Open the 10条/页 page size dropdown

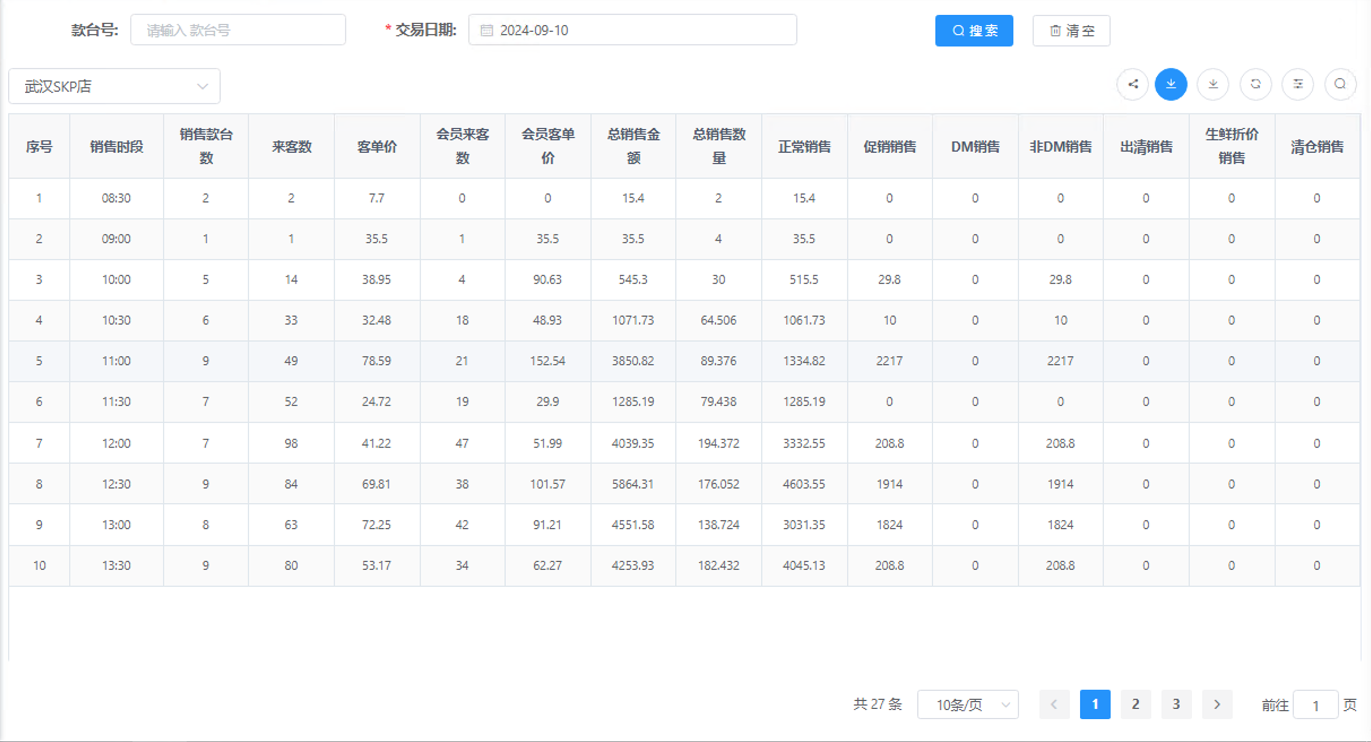(968, 705)
